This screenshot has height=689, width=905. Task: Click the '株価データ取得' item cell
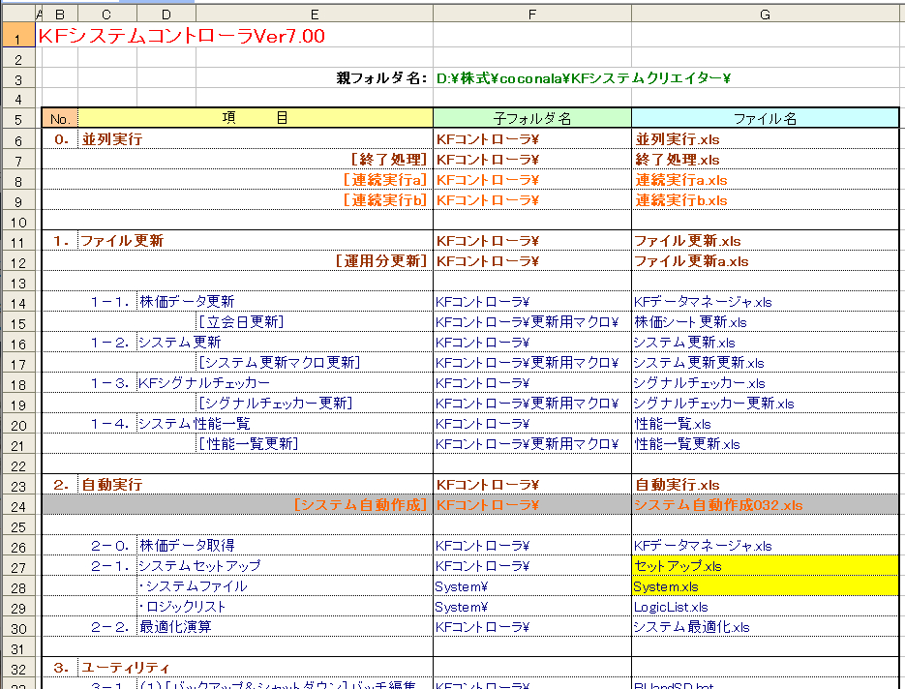187,546
